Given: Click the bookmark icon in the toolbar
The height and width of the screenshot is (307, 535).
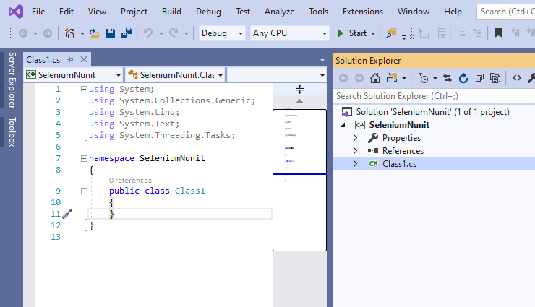Looking at the screenshot, I should coord(499,33).
